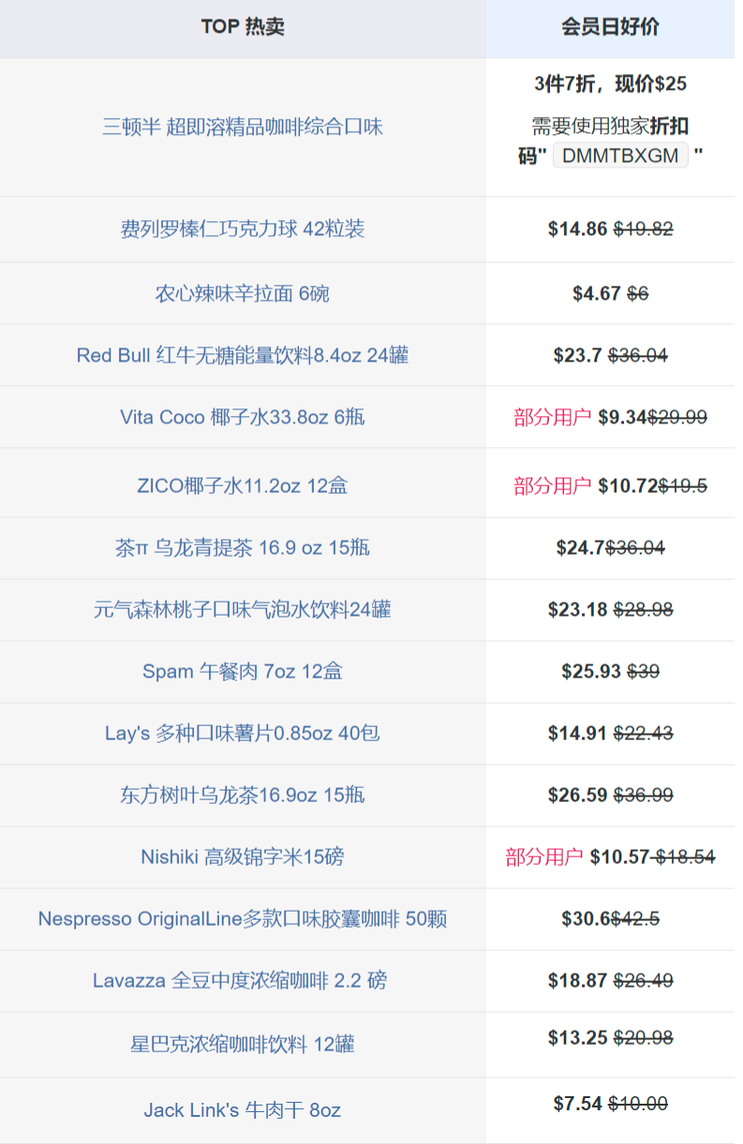Open 费列罗榛仁巧克力球 42粒装 link
743x1144 pixels.
(242, 229)
